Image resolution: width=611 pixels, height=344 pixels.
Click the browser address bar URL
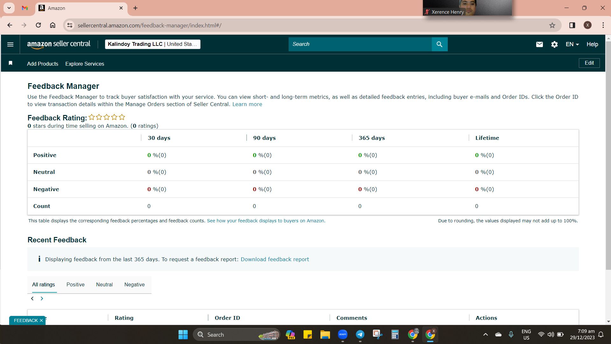pos(149,25)
